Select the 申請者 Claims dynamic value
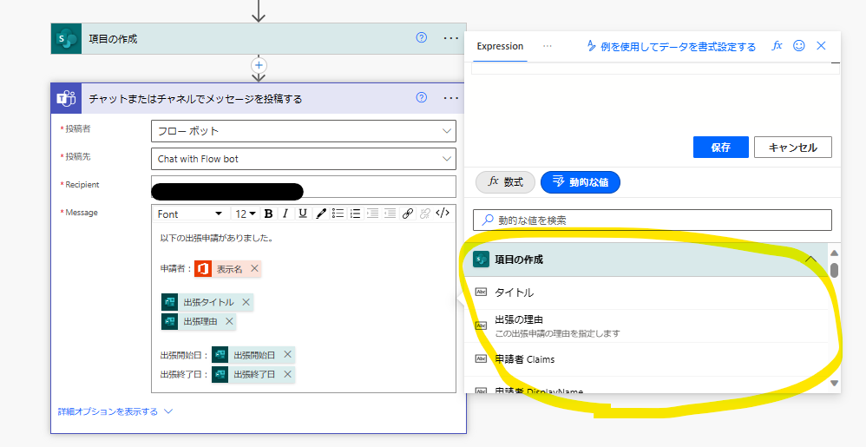Screen dimensions: 866x447 646,359
